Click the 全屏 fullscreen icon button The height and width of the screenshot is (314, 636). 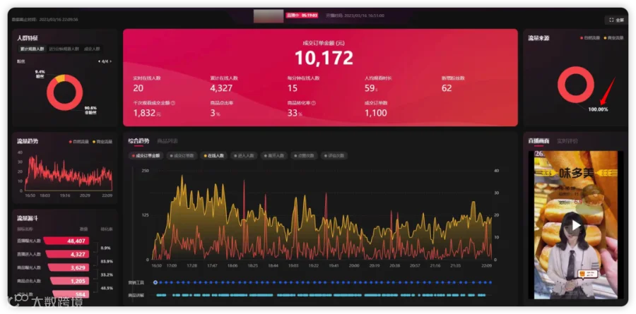coord(616,20)
